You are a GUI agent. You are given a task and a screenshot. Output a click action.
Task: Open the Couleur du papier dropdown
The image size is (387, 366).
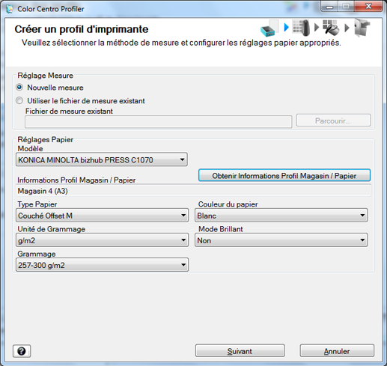pyautogui.click(x=281, y=216)
